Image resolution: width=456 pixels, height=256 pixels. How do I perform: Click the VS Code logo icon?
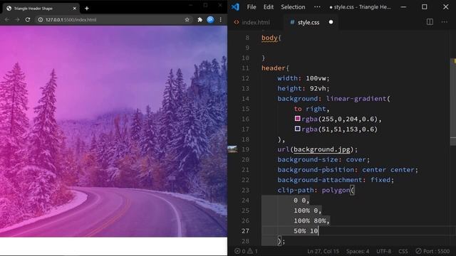235,6
